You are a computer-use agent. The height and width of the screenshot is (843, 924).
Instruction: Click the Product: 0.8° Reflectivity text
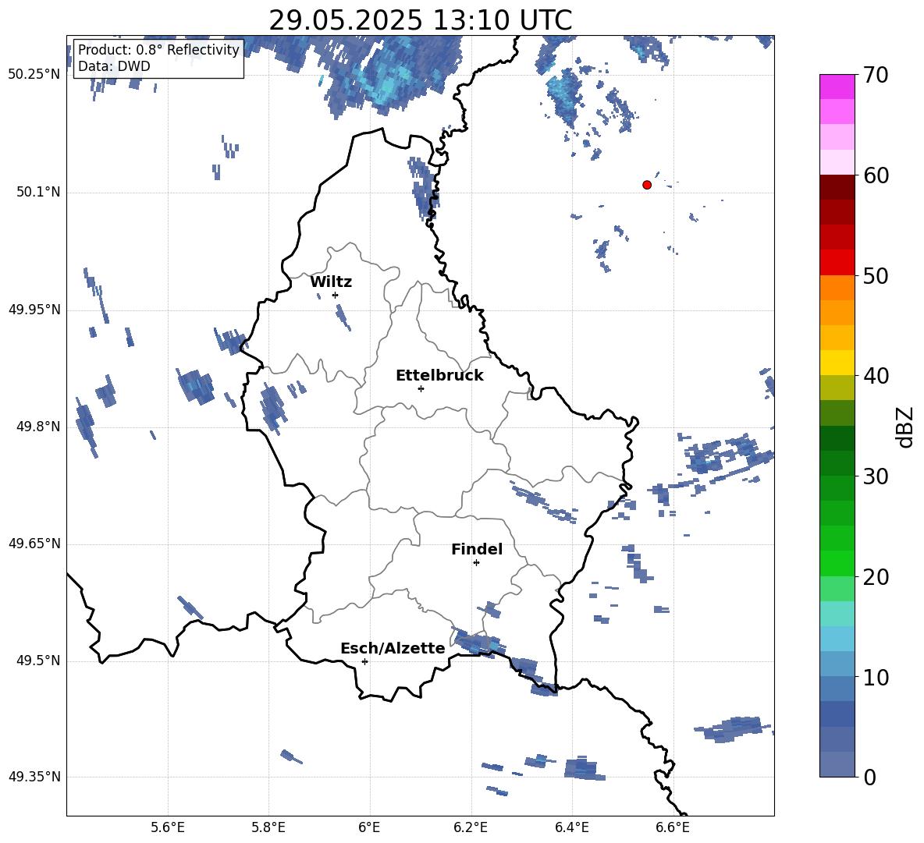158,49
